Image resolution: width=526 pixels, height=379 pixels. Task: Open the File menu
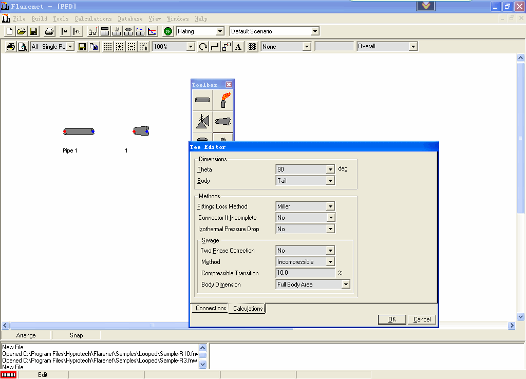tap(19, 19)
